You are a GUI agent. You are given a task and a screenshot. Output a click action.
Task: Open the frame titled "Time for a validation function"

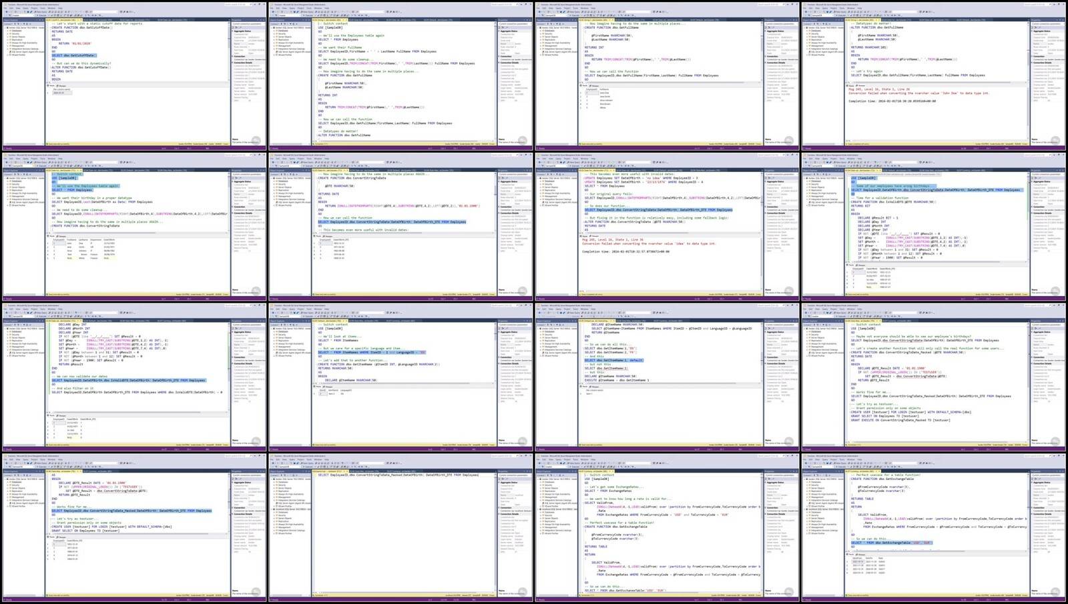pyautogui.click(x=934, y=227)
